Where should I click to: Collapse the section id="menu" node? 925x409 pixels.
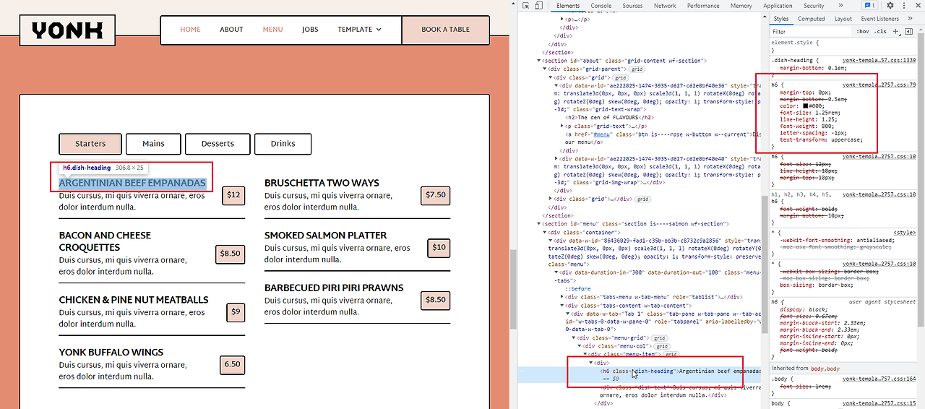(x=540, y=224)
